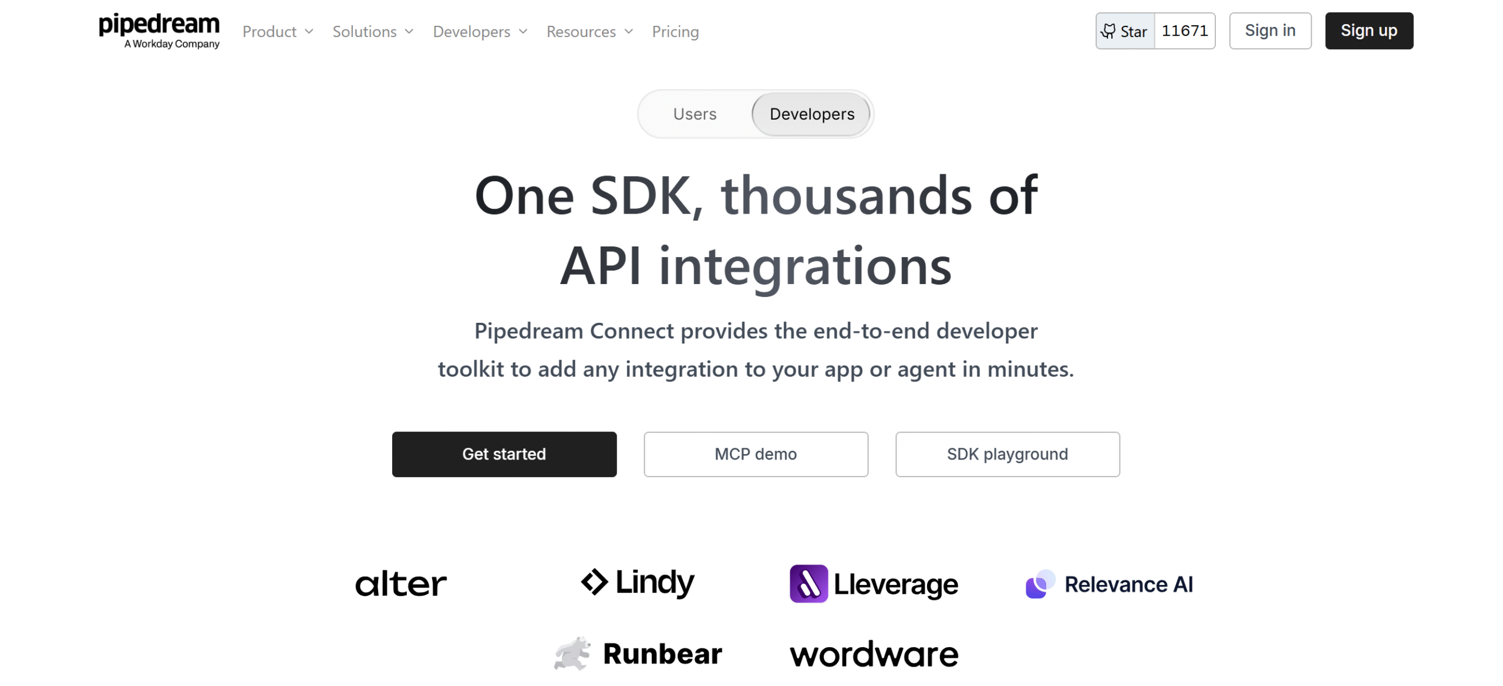Open the Lleverage logo

(x=874, y=584)
